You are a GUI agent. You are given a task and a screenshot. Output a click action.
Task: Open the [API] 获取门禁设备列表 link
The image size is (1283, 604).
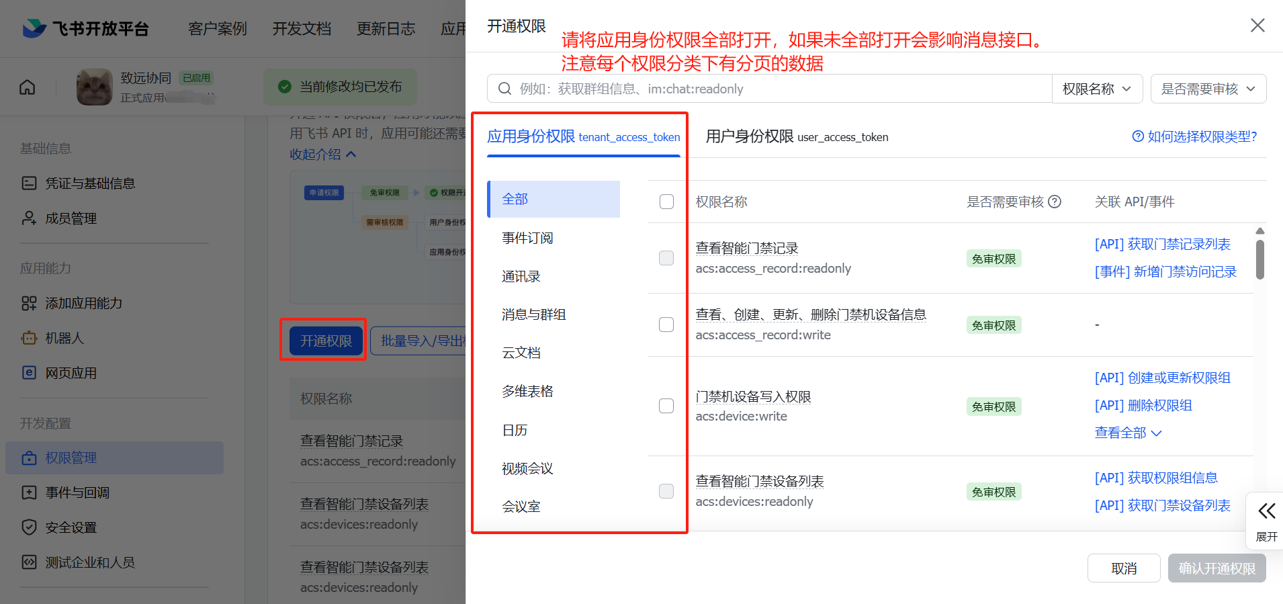click(1163, 506)
